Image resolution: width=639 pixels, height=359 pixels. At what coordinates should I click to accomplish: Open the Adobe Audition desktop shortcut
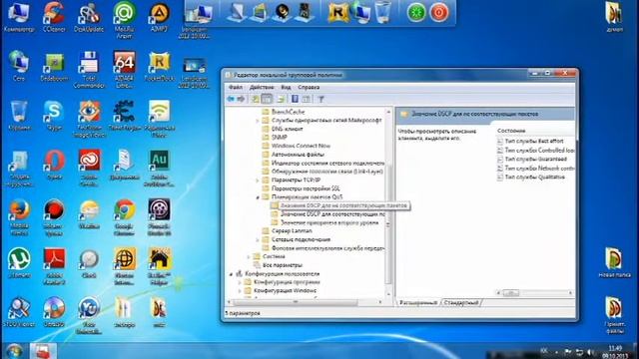[x=159, y=168]
